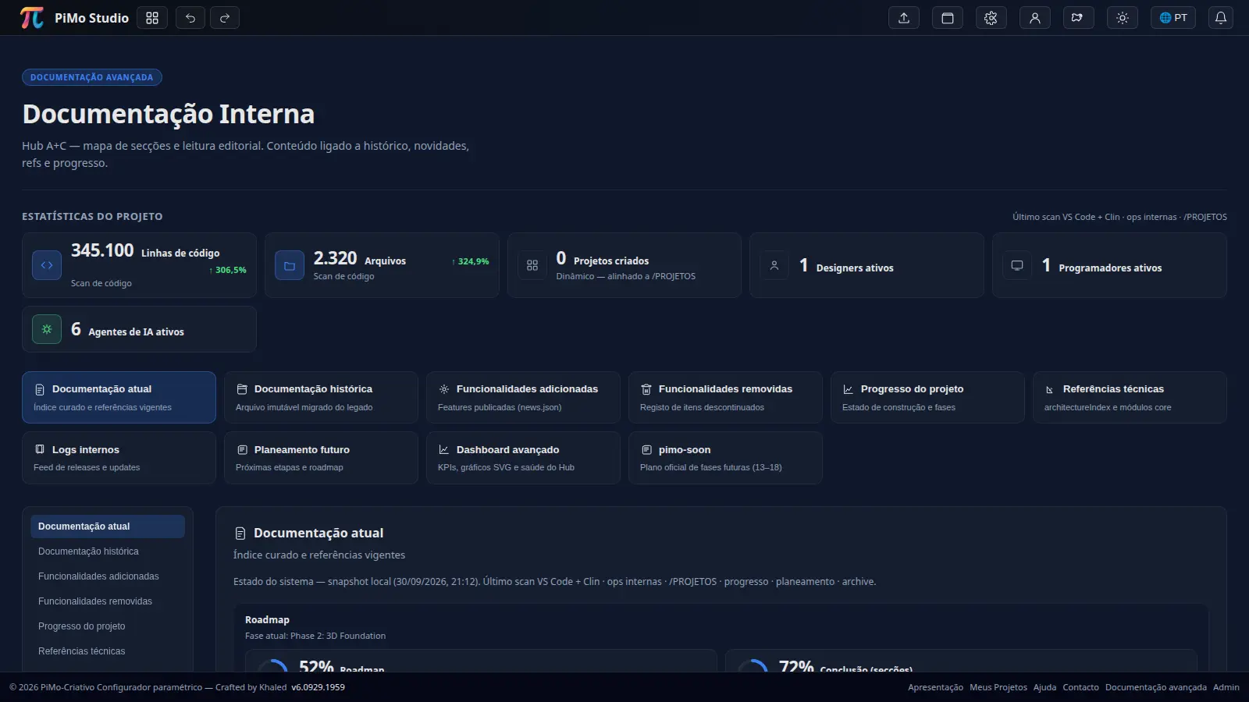Screen dimensions: 1249x702
Task: Select the Documentação atual card
Action: pos(119,397)
